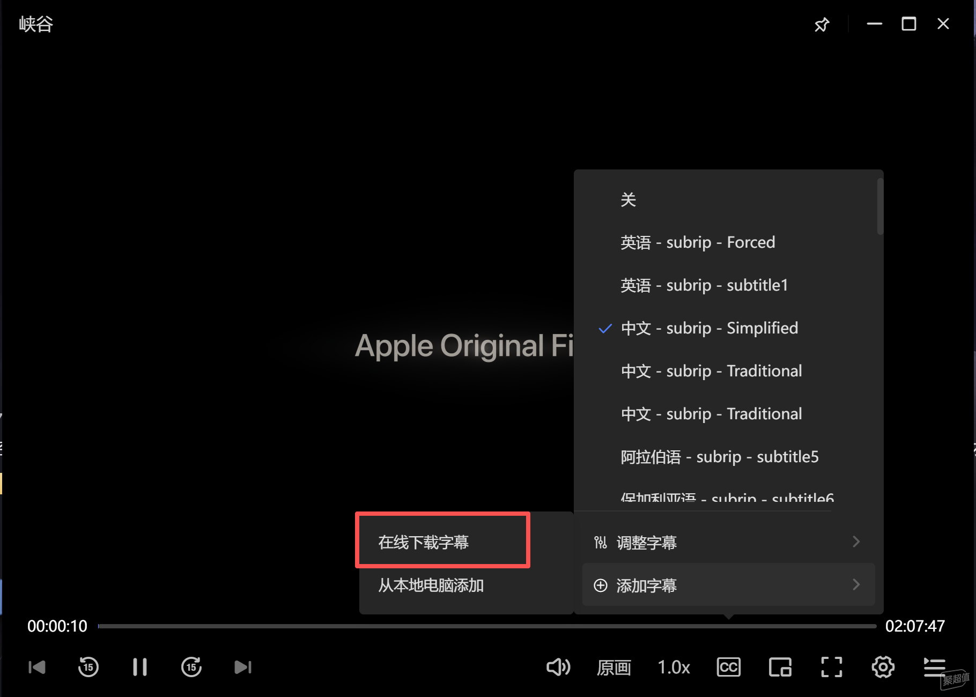Open the settings gear
Image resolution: width=976 pixels, height=697 pixels.
(883, 667)
